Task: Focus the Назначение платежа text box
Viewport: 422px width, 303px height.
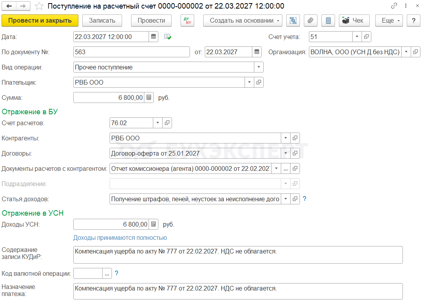Action: 238,291
